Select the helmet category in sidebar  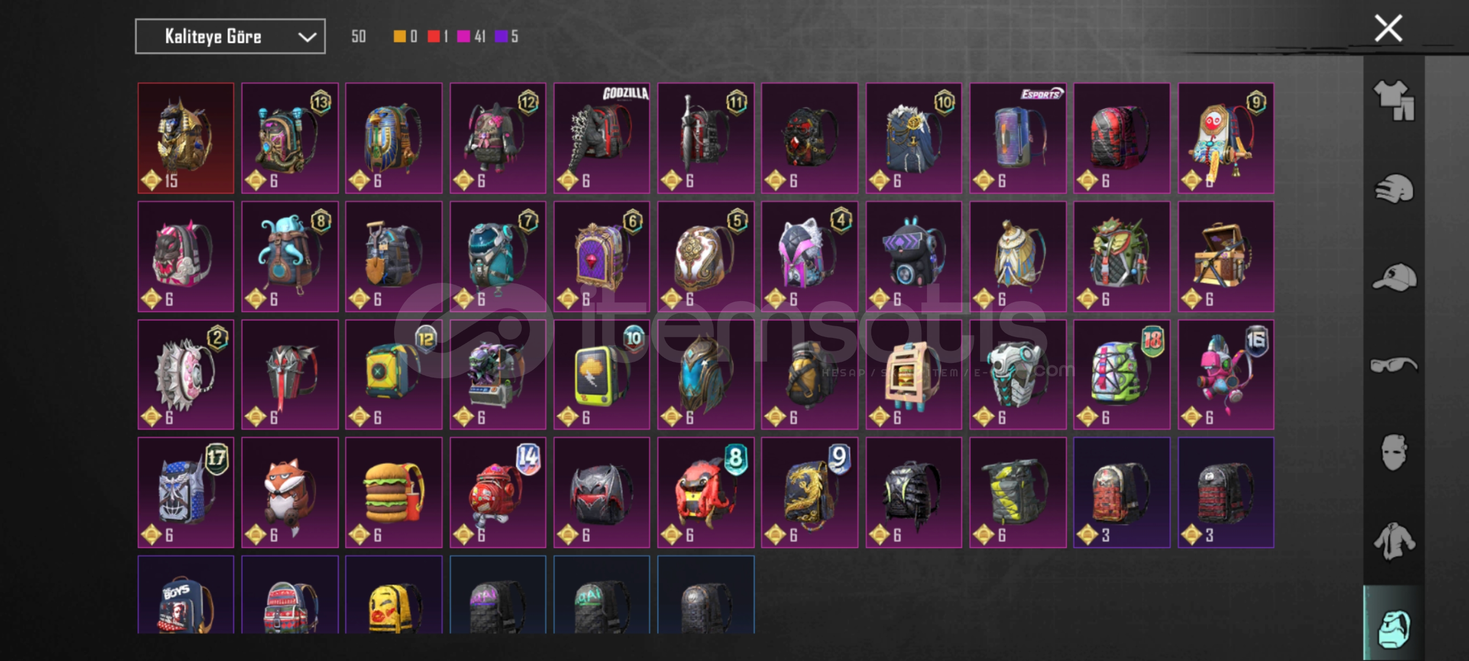[1394, 189]
